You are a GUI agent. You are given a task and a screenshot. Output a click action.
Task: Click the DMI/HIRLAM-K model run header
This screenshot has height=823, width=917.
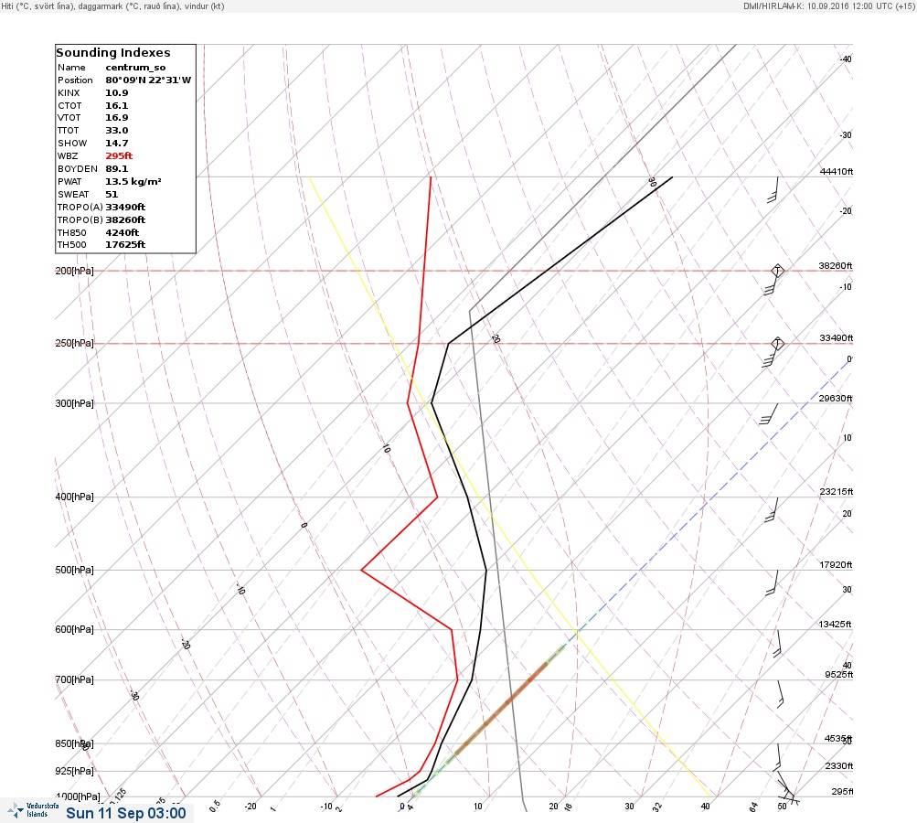pyautogui.click(x=828, y=5)
